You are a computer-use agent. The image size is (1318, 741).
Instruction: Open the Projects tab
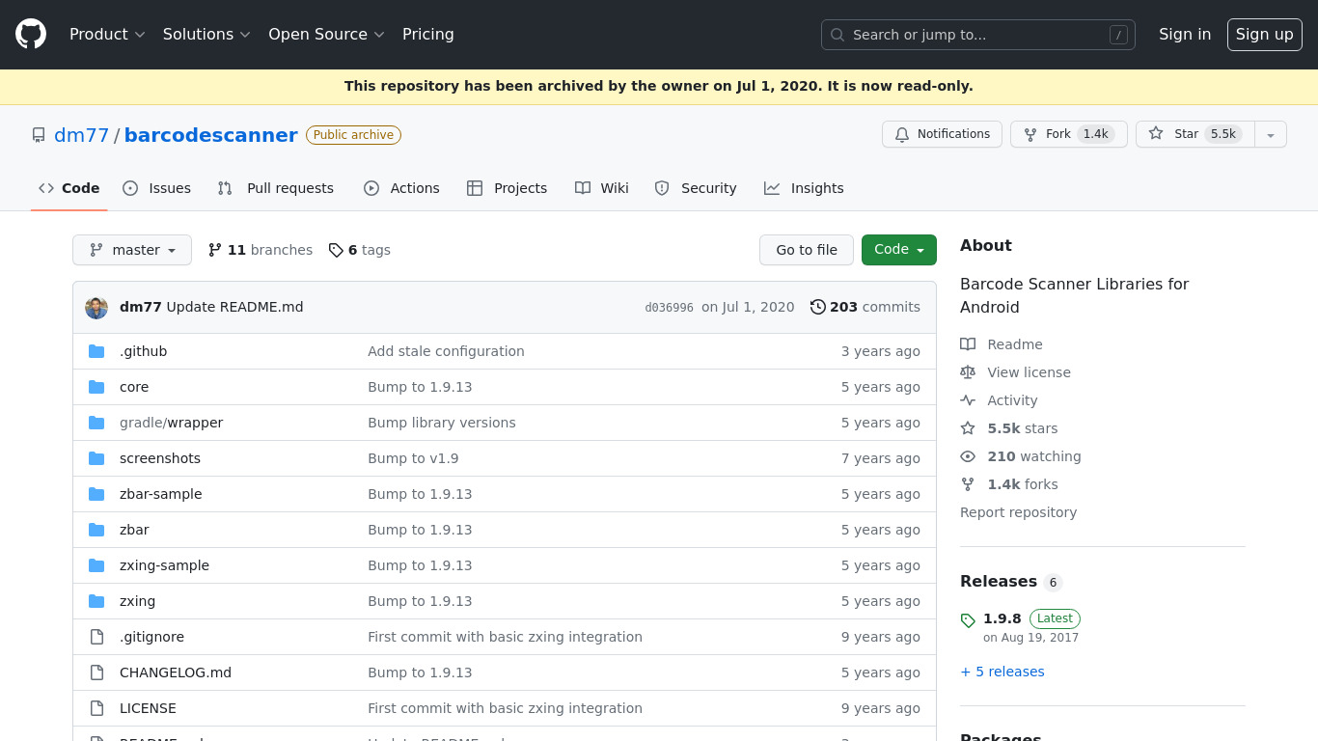click(507, 188)
